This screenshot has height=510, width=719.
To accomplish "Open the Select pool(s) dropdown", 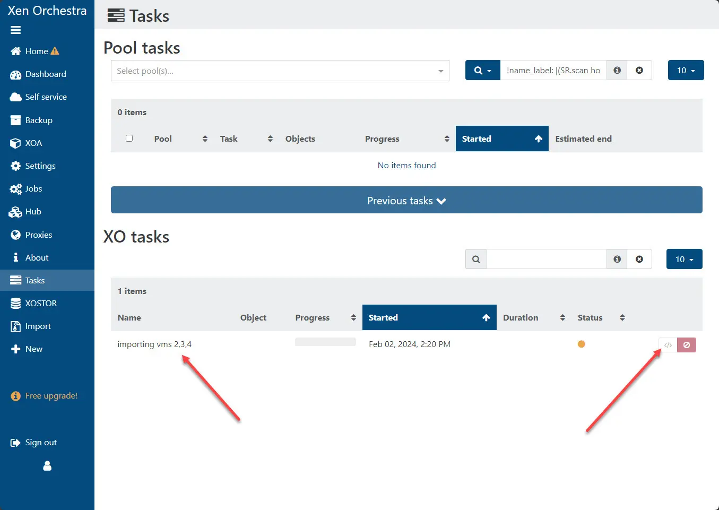I will point(280,71).
